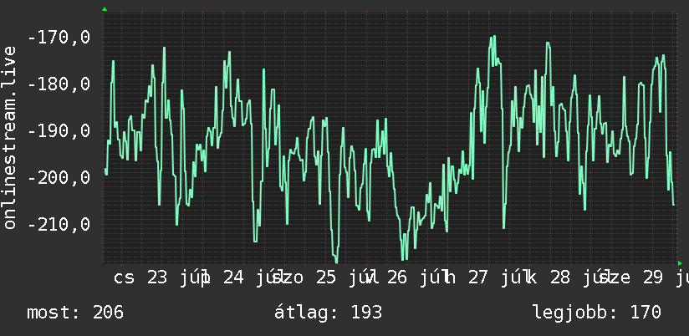Viewport: 689px width, 336px height.
Task: Click the green arrow ending the x-axis
Action: [x=680, y=263]
